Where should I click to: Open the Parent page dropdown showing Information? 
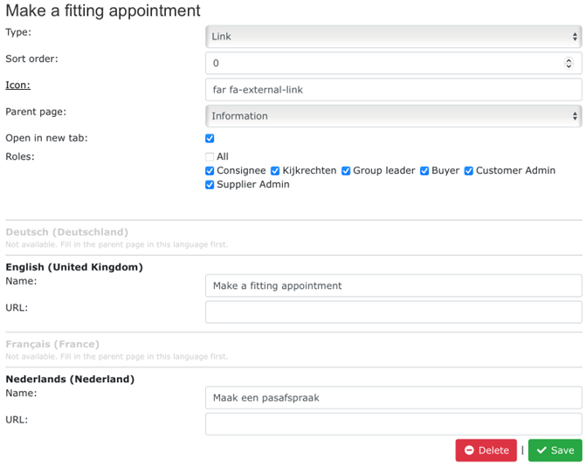click(393, 116)
